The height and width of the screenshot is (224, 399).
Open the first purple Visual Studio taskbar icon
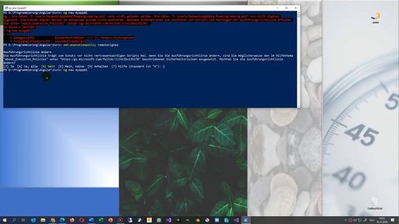pyautogui.click(x=168, y=220)
